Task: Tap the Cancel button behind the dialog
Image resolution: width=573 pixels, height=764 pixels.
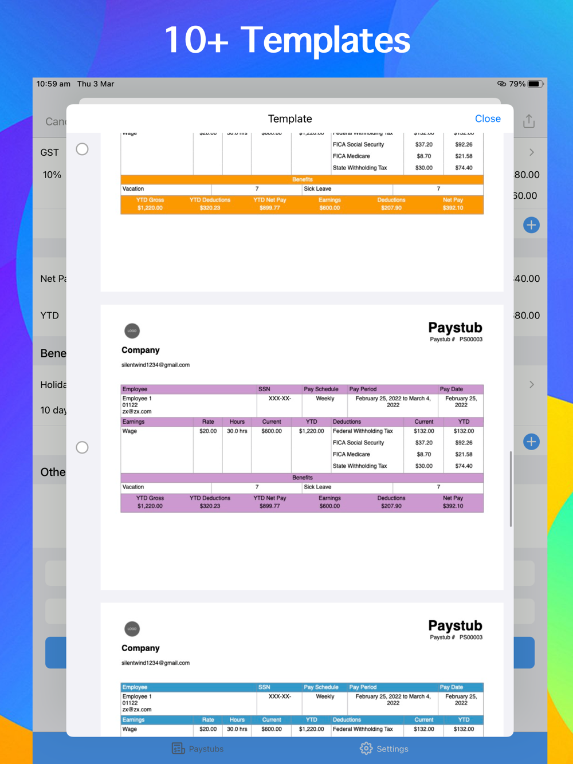Action: (x=56, y=121)
